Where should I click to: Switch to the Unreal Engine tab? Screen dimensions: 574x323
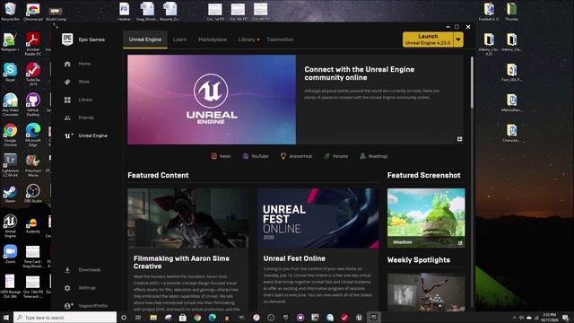(145, 39)
